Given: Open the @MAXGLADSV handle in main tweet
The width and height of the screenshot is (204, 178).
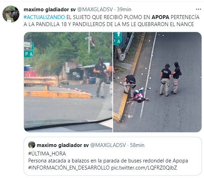Looking at the screenshot, I should (95, 10).
